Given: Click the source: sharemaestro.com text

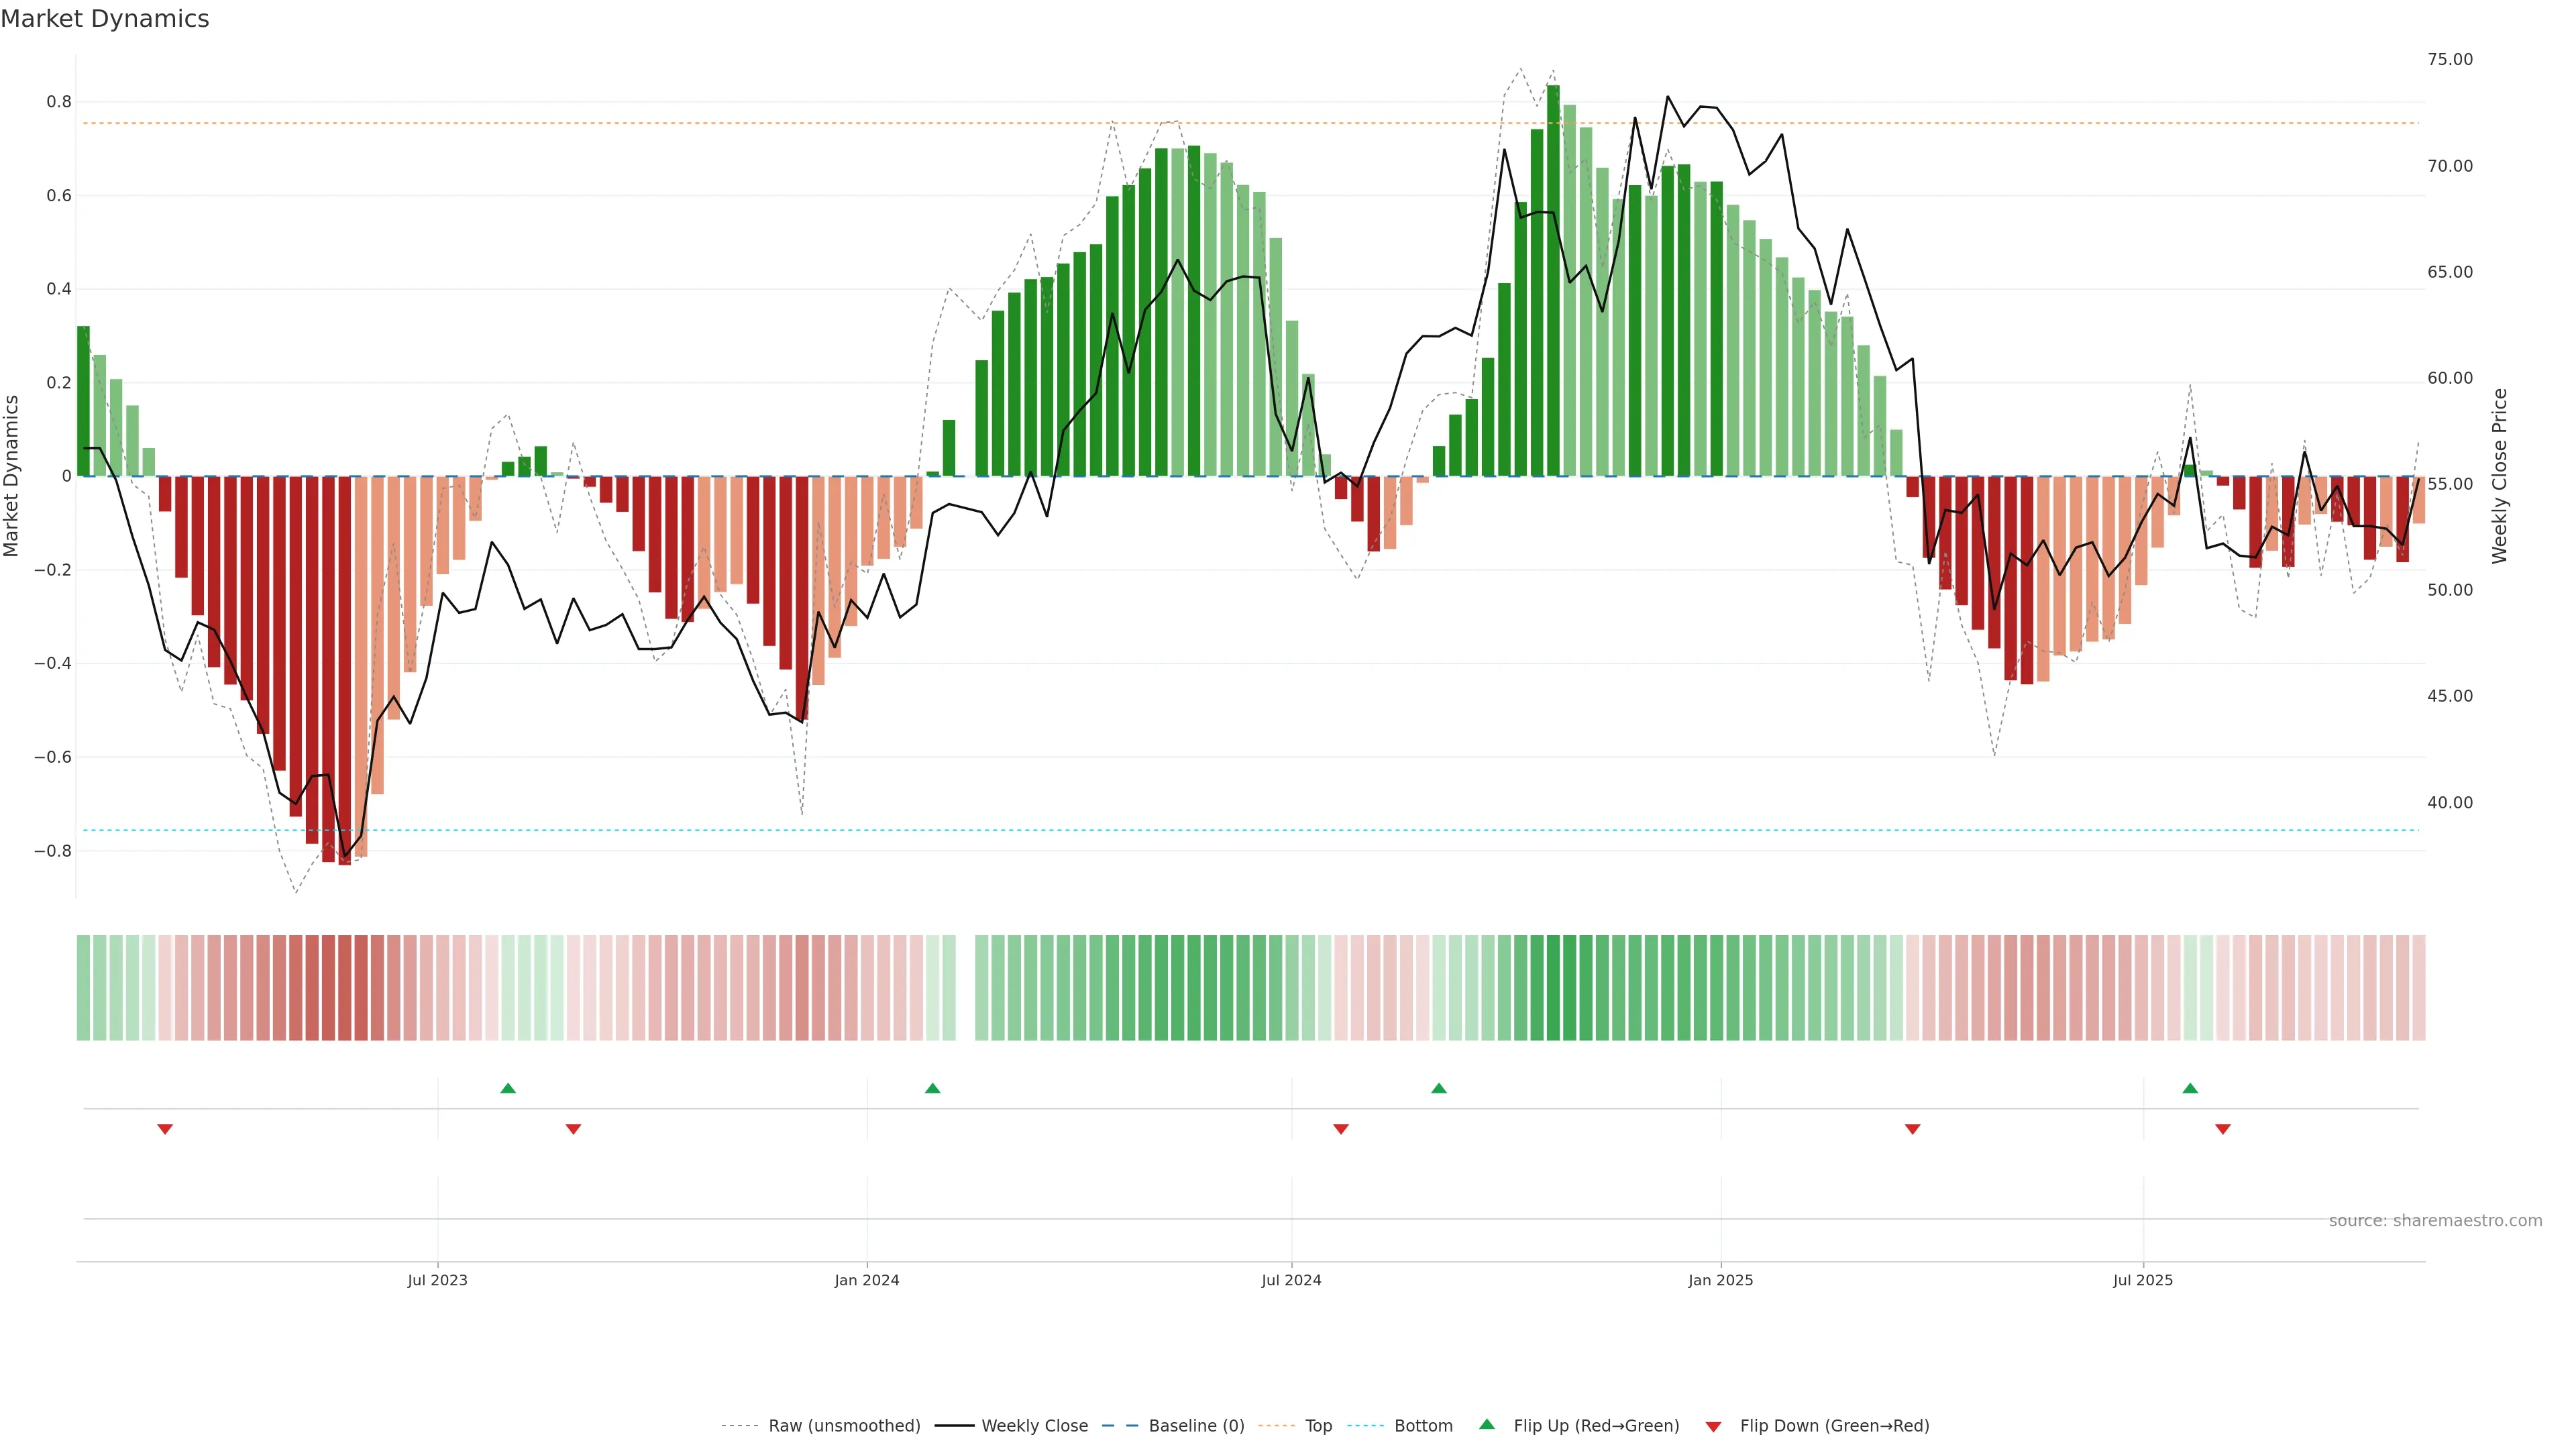Looking at the screenshot, I should 2435,1221.
